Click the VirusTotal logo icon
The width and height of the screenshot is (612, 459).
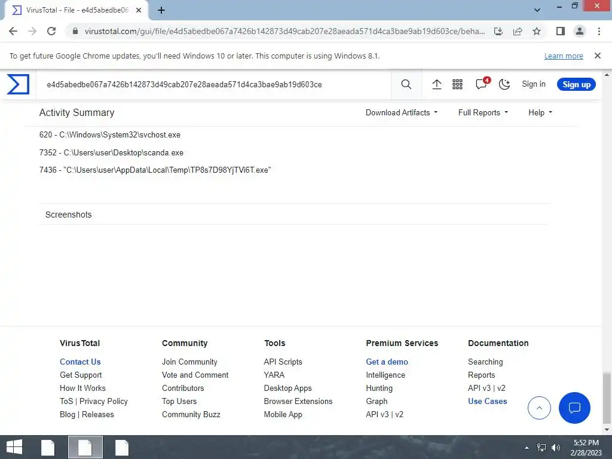coord(18,84)
